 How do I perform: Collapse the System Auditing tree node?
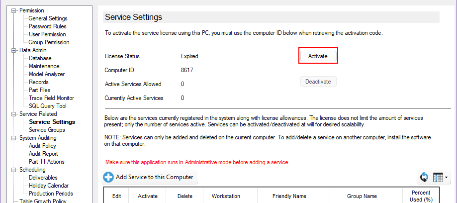(14, 138)
